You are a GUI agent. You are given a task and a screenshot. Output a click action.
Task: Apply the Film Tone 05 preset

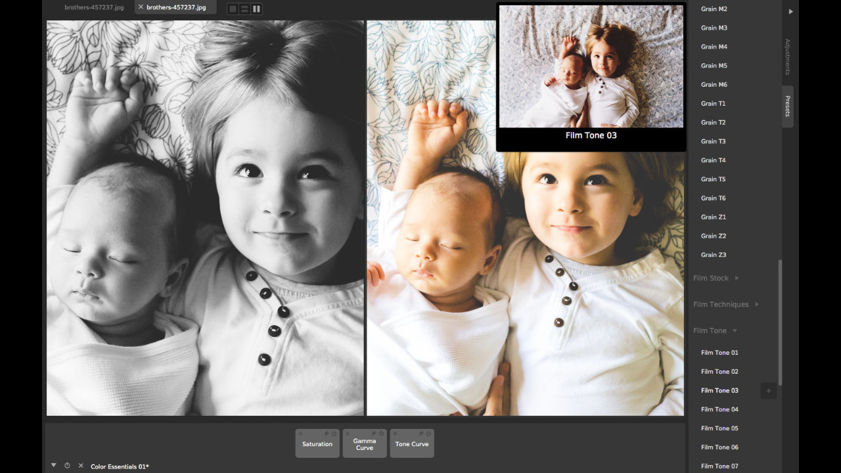pos(719,428)
